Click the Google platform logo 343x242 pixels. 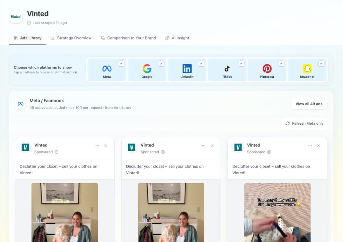(147, 69)
